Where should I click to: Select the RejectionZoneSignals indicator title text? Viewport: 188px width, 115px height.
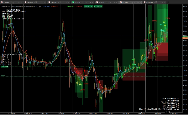22,7
